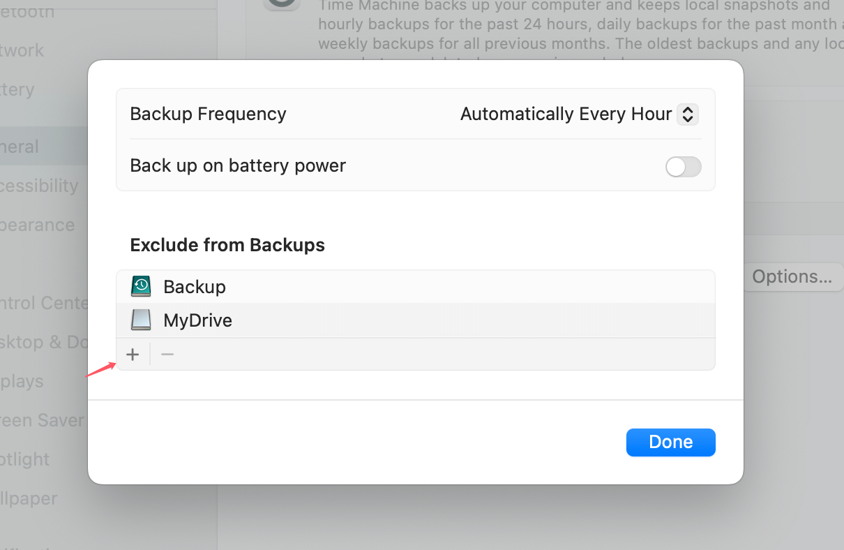Open the Options... button behind the dialog
Screen dimensions: 844x550
(x=793, y=276)
